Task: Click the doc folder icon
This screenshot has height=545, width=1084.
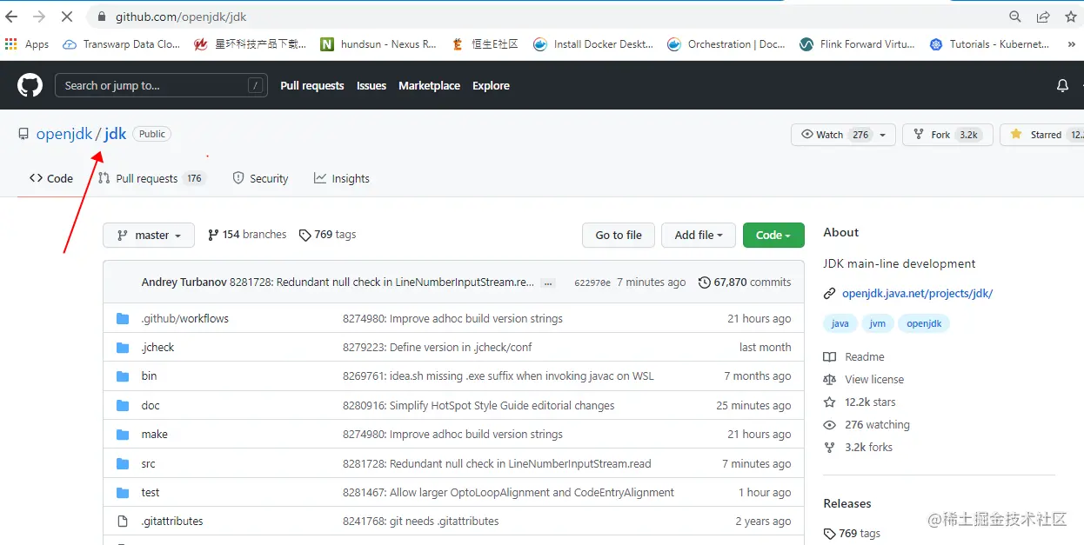Action: [x=123, y=406]
